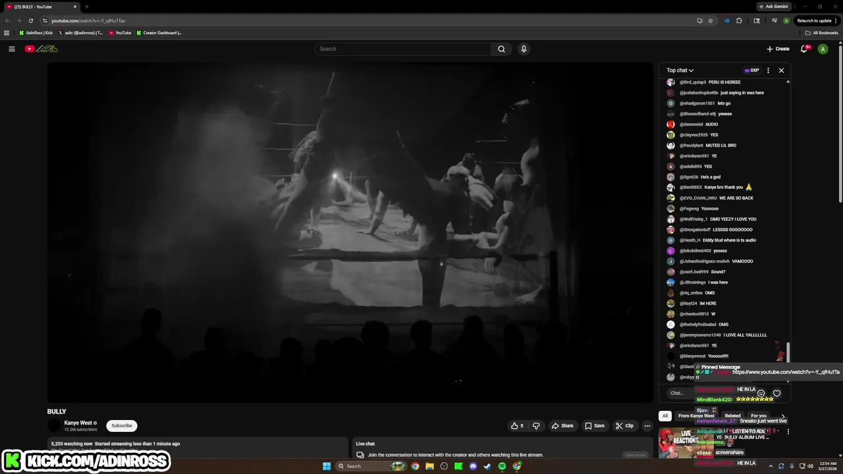Open the emoji picker in chat
Image resolution: width=843 pixels, height=474 pixels.
[x=761, y=393]
